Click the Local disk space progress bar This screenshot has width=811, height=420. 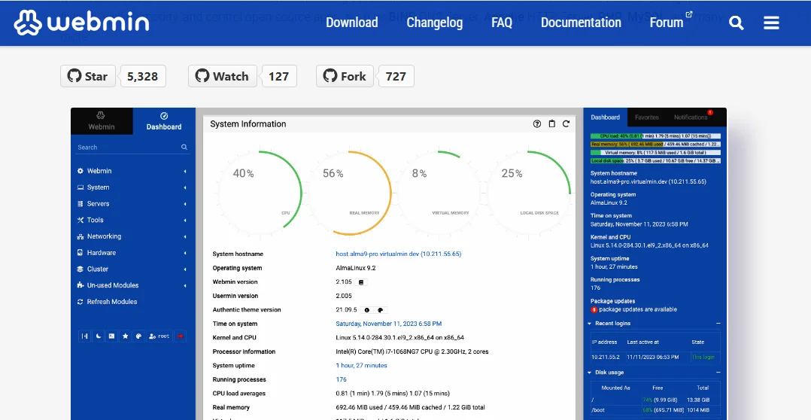pos(655,161)
